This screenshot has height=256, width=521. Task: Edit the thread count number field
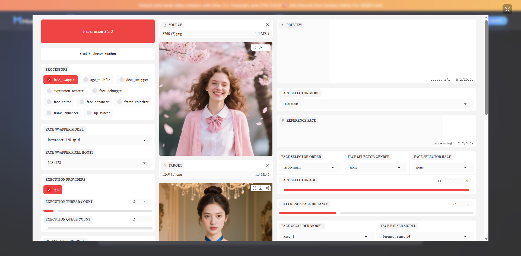coord(145,202)
